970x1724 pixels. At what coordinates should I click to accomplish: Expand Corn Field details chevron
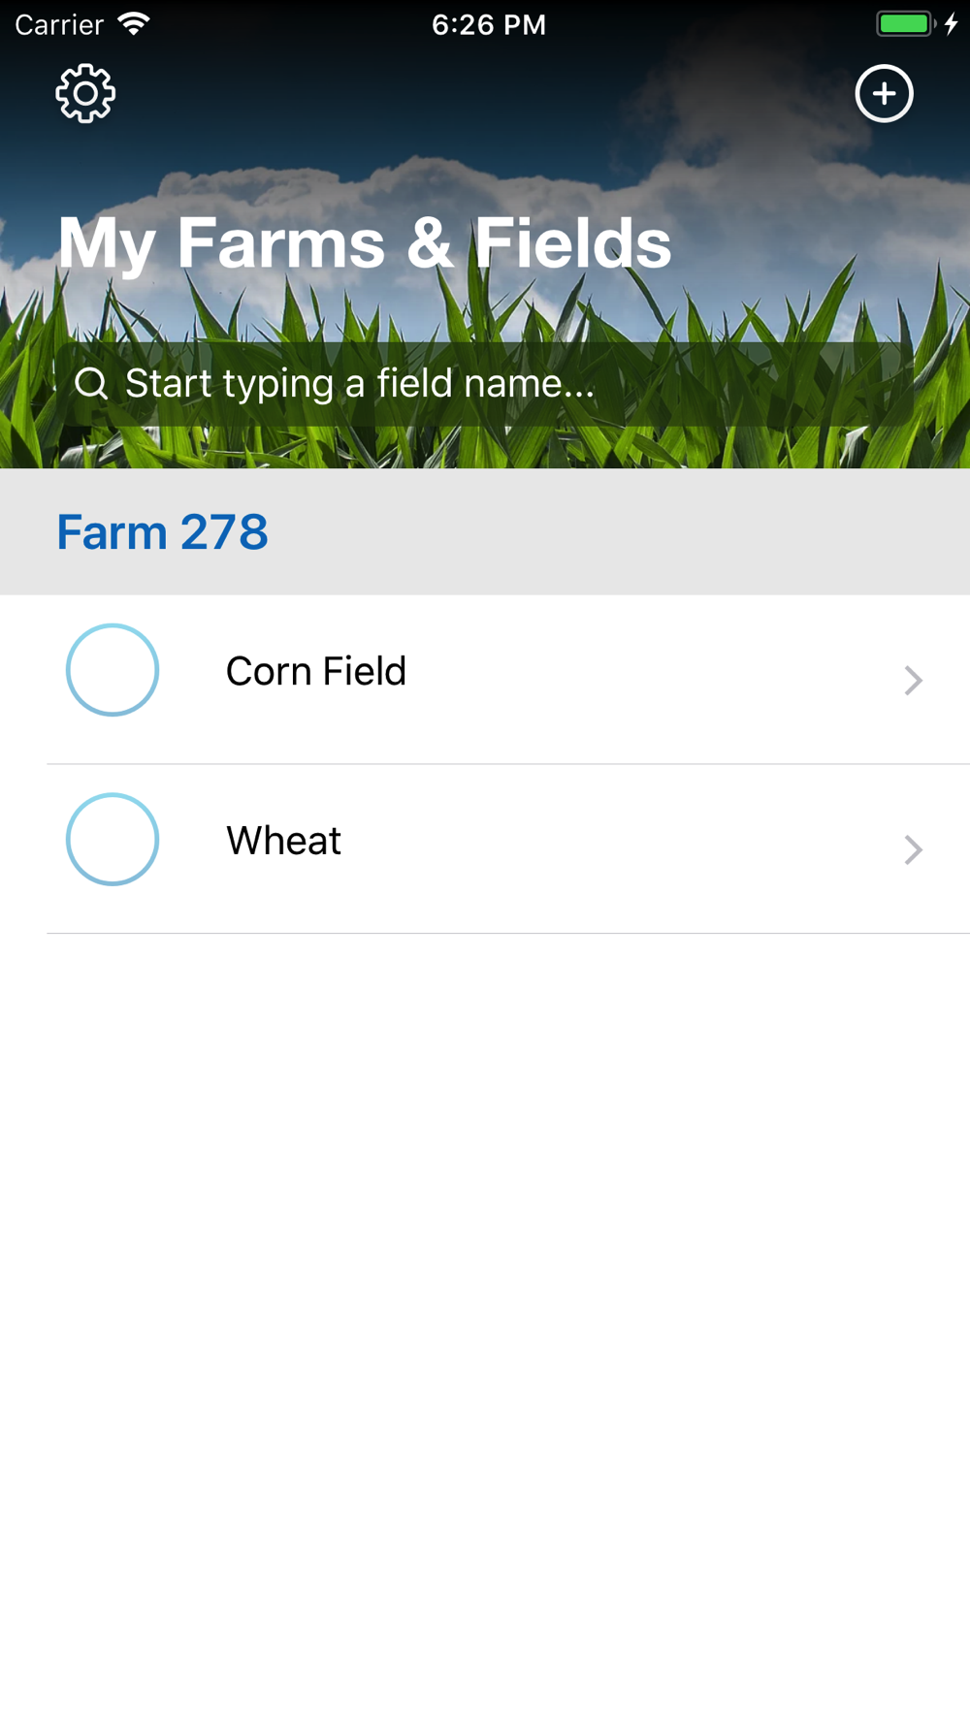(913, 681)
